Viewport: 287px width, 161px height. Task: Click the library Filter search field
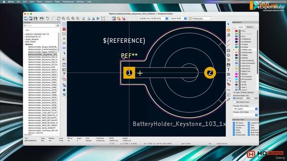[x=39, y=25]
